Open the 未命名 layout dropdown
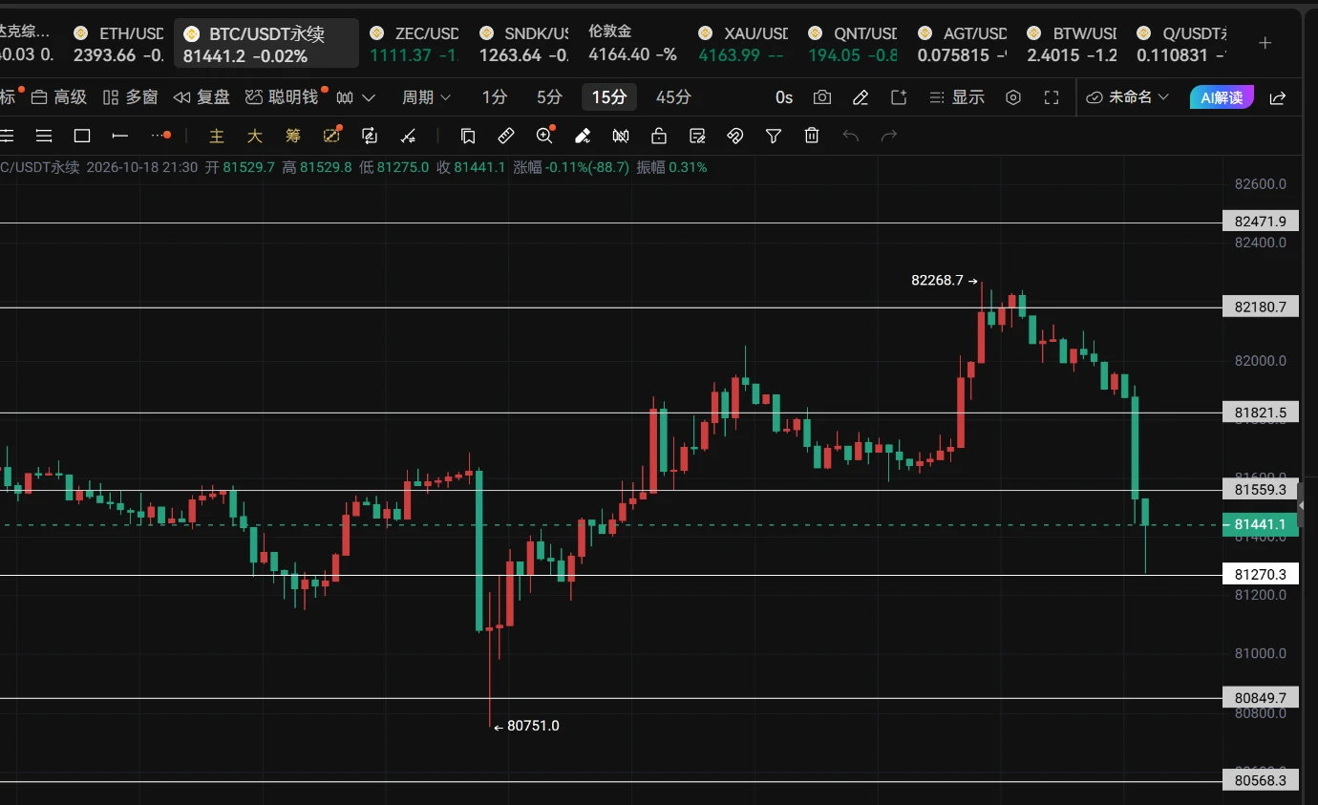Screen dimensions: 1318x805 [x=1128, y=97]
